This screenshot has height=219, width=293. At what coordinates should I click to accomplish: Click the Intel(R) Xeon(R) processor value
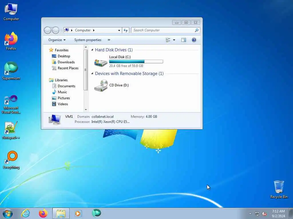click(x=110, y=121)
